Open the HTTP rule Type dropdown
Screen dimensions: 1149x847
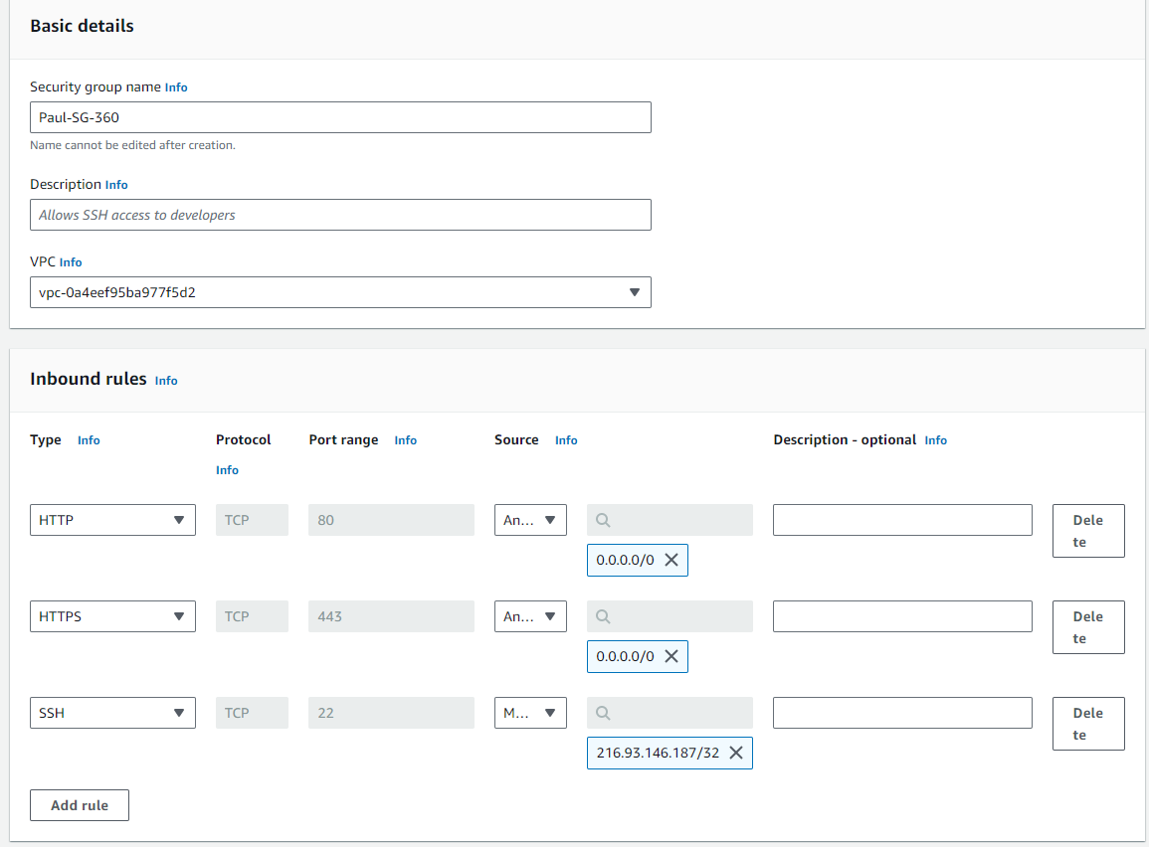(x=112, y=520)
